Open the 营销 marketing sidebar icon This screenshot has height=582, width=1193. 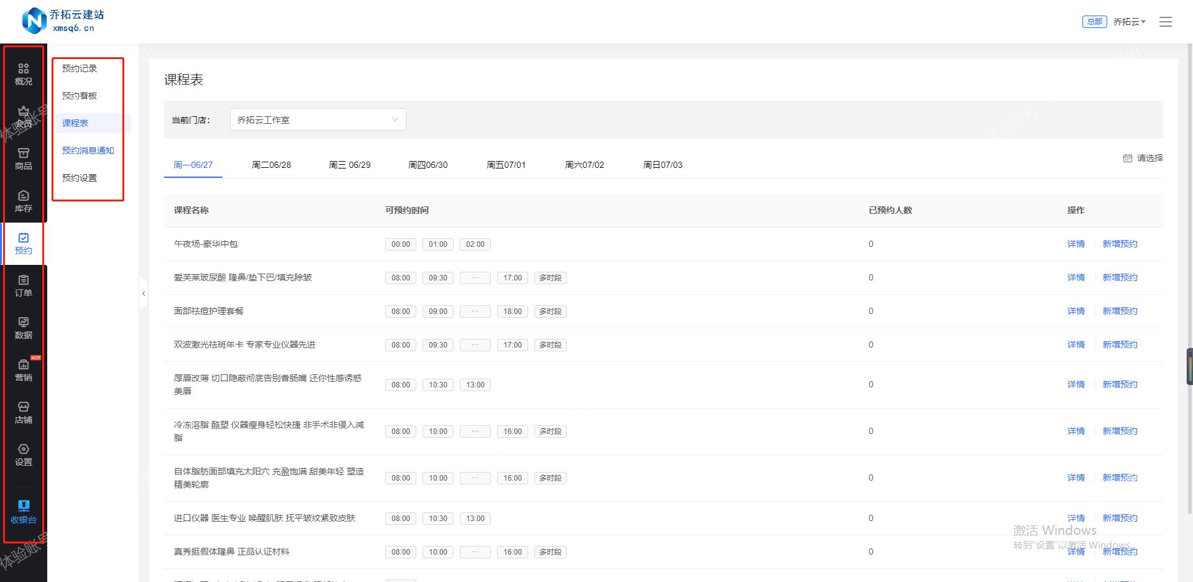click(24, 371)
